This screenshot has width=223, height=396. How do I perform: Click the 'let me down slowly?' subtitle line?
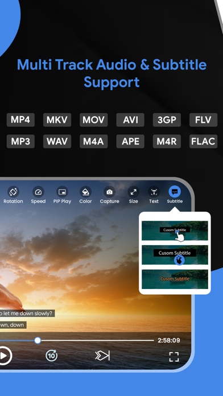[x=27, y=313]
